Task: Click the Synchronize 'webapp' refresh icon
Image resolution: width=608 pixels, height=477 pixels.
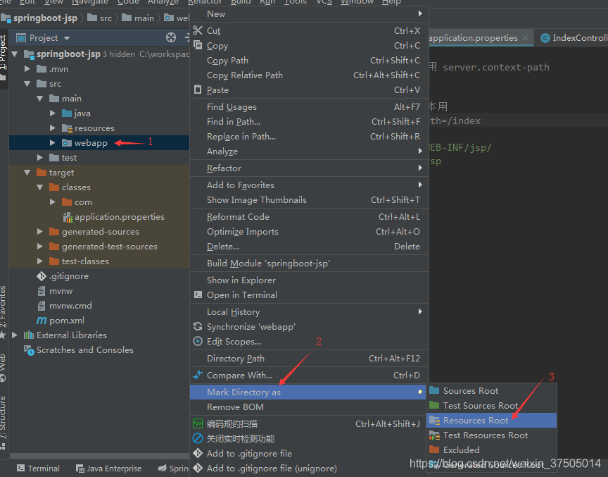Action: coord(198,326)
